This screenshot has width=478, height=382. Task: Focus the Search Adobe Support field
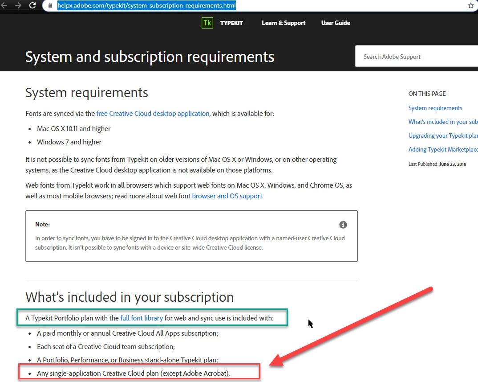pyautogui.click(x=417, y=57)
